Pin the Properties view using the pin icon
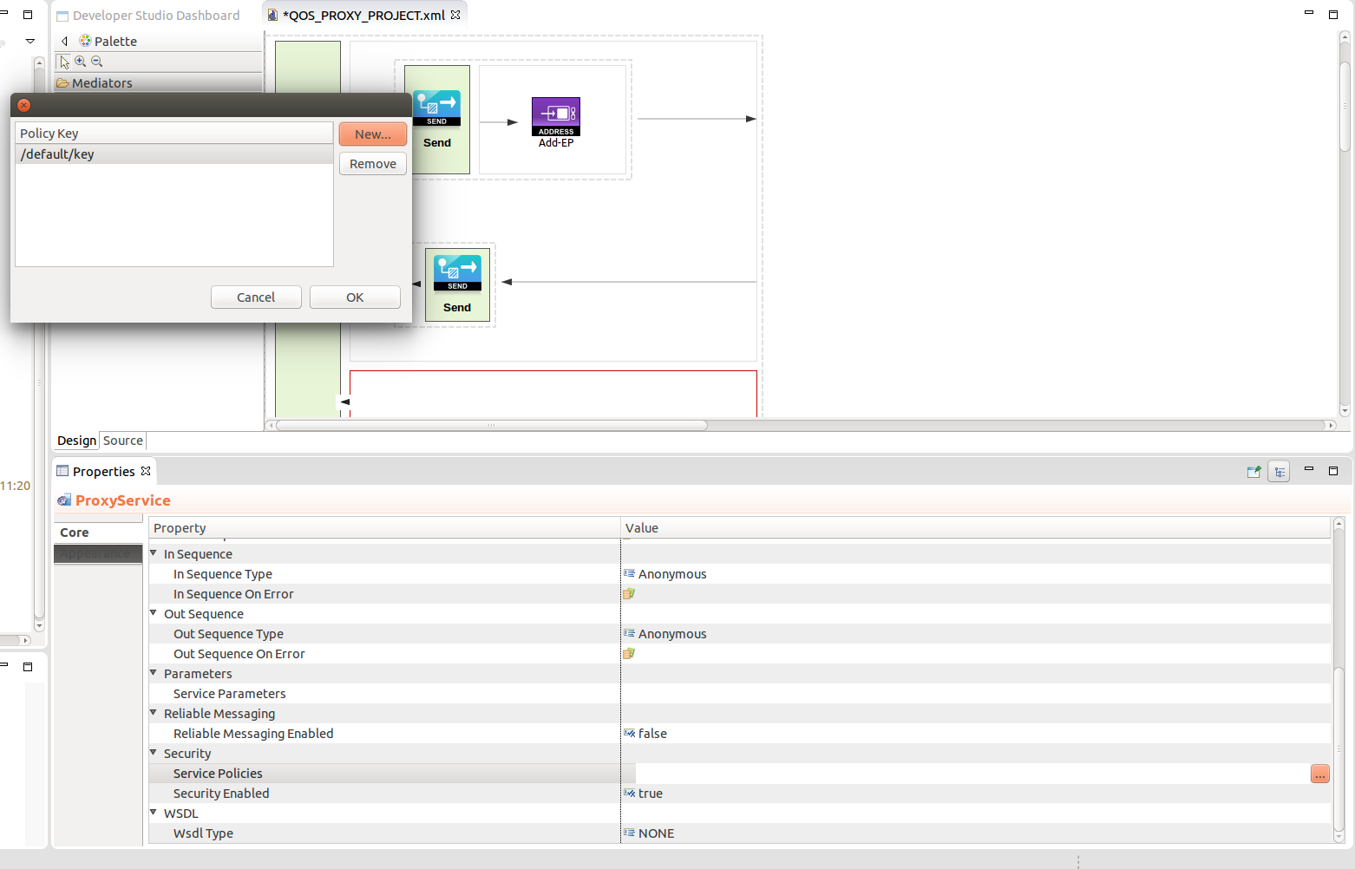Image resolution: width=1355 pixels, height=869 pixels. pos(1254,471)
